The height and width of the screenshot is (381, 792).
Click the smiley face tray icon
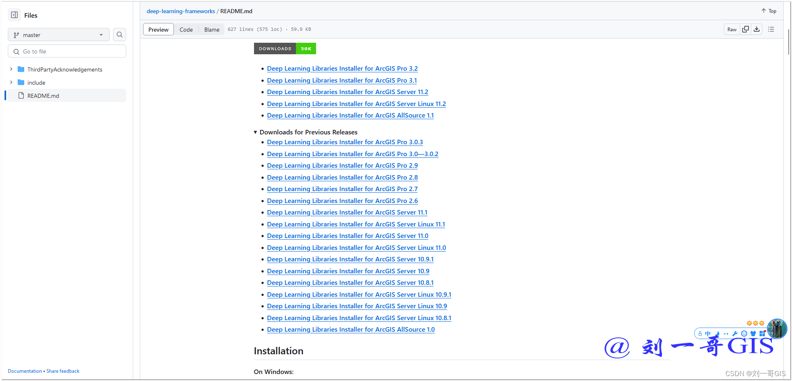744,334
